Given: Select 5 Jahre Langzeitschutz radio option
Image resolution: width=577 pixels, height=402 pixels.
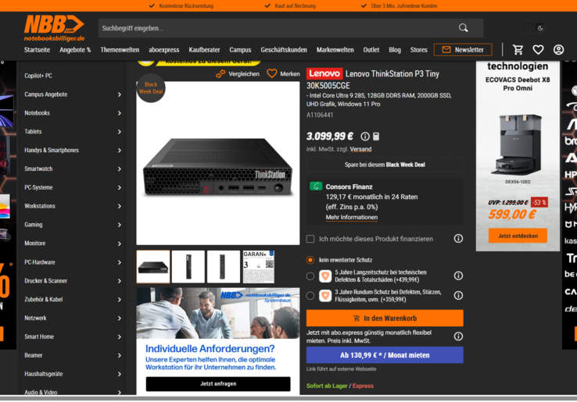Looking at the screenshot, I should click(x=310, y=276).
